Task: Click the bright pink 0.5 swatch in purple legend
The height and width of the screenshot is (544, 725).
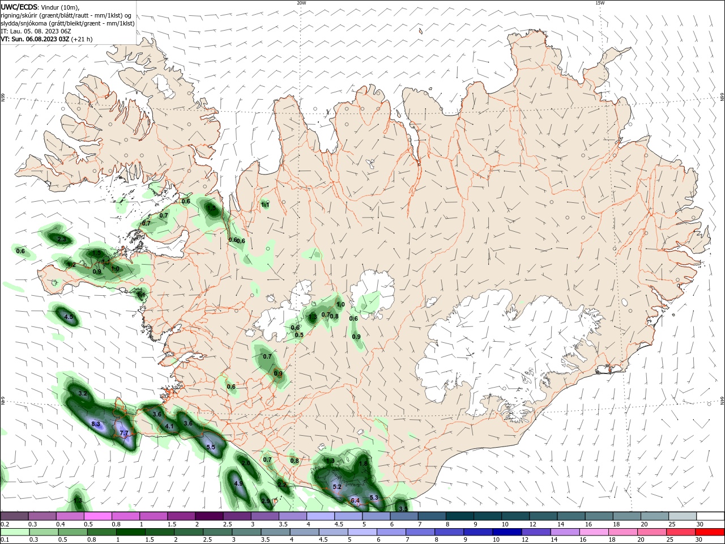Action: pyautogui.click(x=97, y=516)
